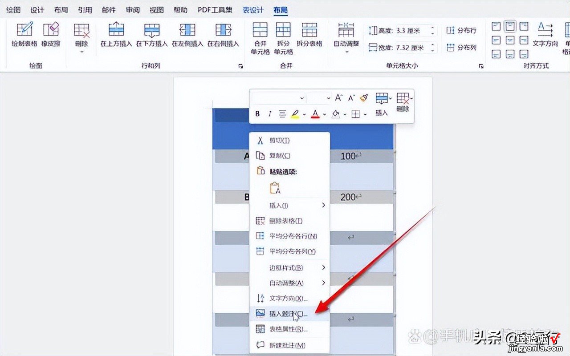The width and height of the screenshot is (570, 356).
Task: Align cell text top center
Action: pyautogui.click(x=510, y=26)
